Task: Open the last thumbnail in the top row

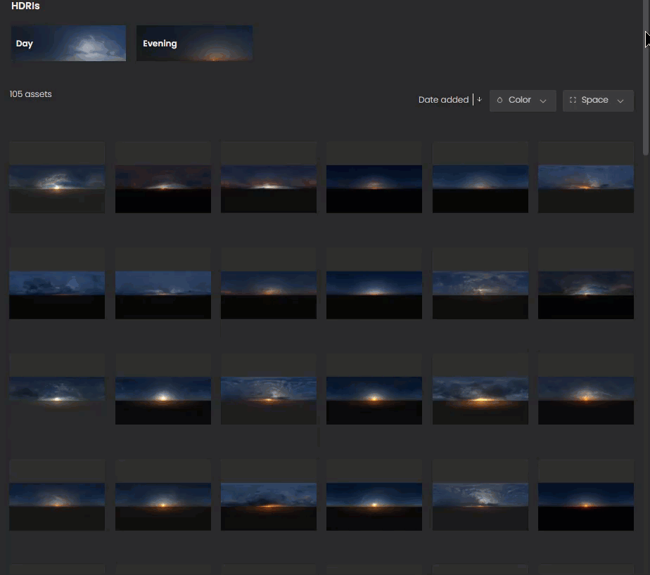Action: 585,178
